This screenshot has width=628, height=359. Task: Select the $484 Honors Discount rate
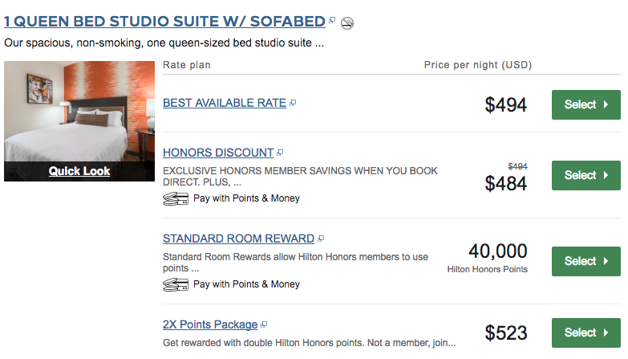[585, 175]
